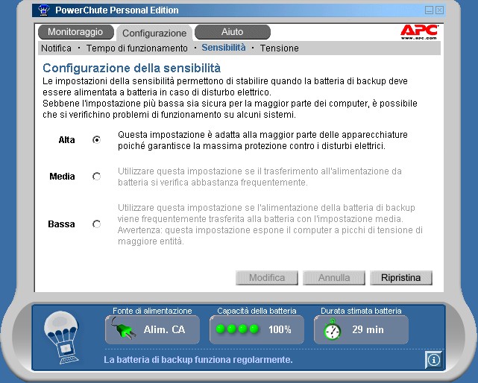Click the Media setting description text
478x383 pixels.
pos(260,177)
